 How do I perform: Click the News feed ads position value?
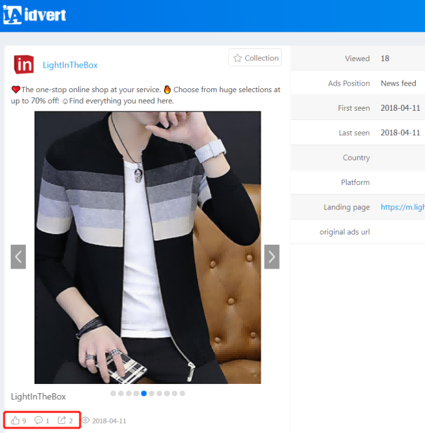(x=398, y=84)
